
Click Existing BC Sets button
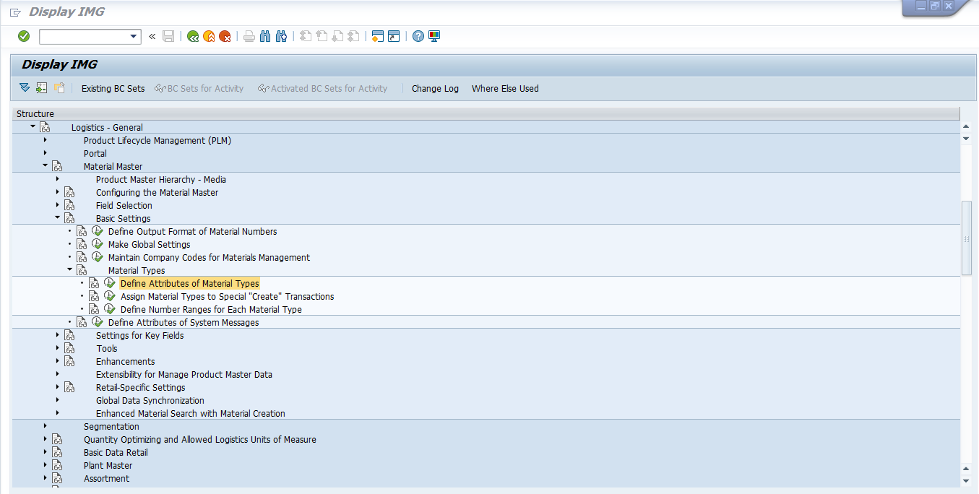pyautogui.click(x=113, y=89)
